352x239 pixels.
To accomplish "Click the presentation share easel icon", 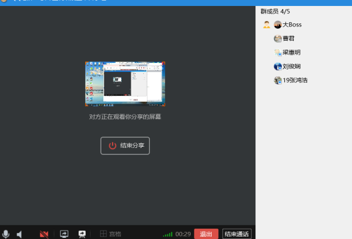I will point(82,234).
